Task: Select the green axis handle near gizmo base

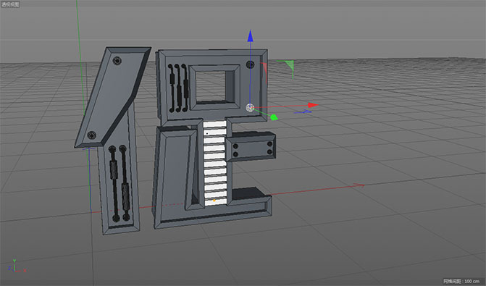Action: [x=274, y=117]
